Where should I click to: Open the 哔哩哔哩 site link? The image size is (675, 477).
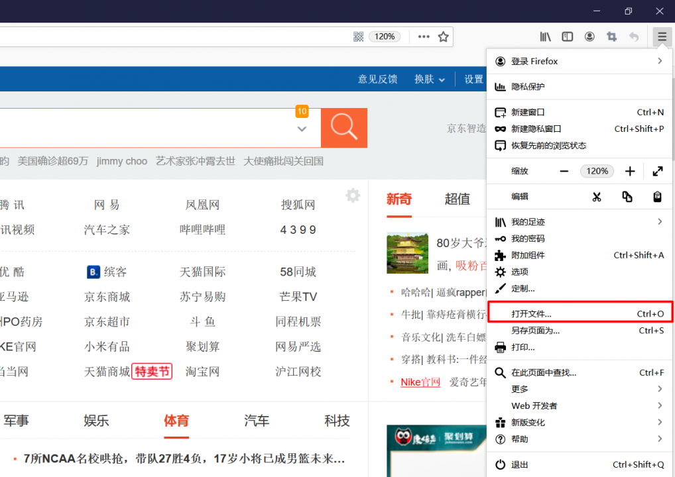pyautogui.click(x=202, y=230)
